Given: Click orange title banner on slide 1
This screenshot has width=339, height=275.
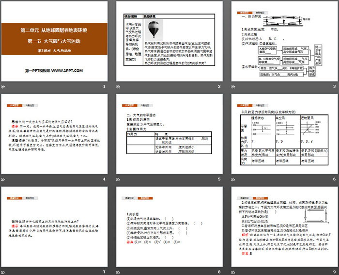Looking at the screenshot, I should point(54,39).
